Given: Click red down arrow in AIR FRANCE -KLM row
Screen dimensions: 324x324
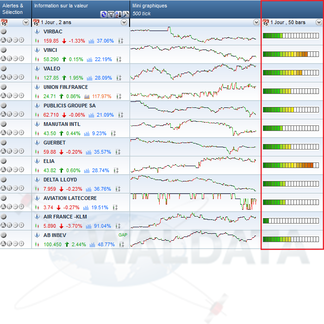Looking at the screenshot, I should 61,226.
